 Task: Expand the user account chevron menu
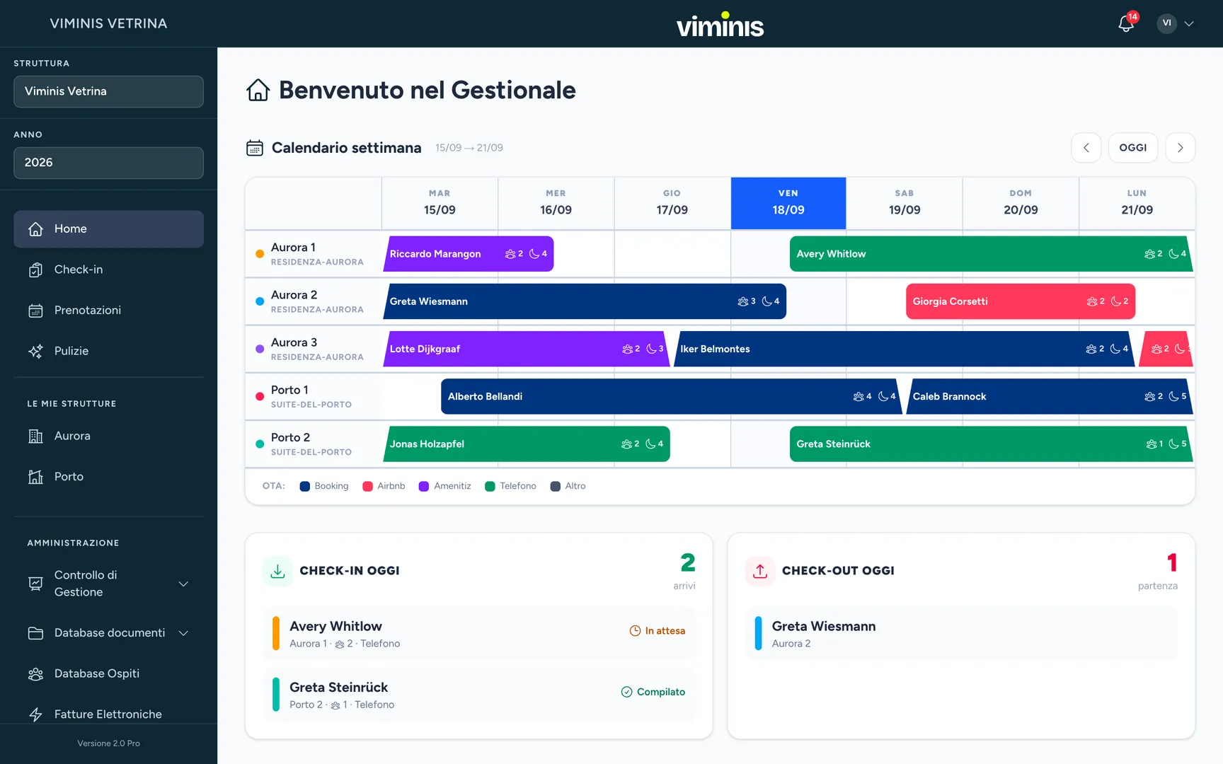1189,23
